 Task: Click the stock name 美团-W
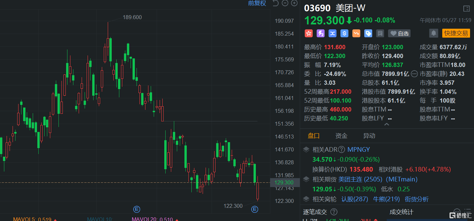pyautogui.click(x=350, y=8)
